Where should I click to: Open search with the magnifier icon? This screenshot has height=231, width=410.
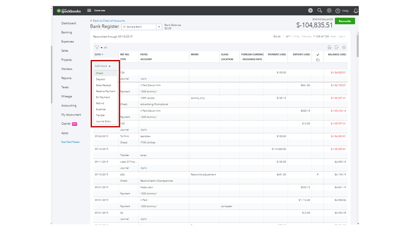click(320, 11)
